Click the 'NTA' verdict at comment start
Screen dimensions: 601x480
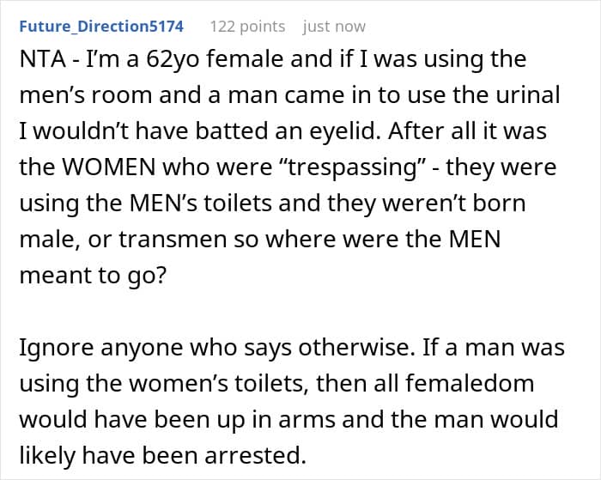(x=42, y=59)
